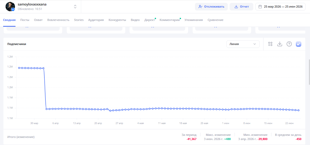Open the help question mark icon
Screen dimensions: 310x145
289,44
